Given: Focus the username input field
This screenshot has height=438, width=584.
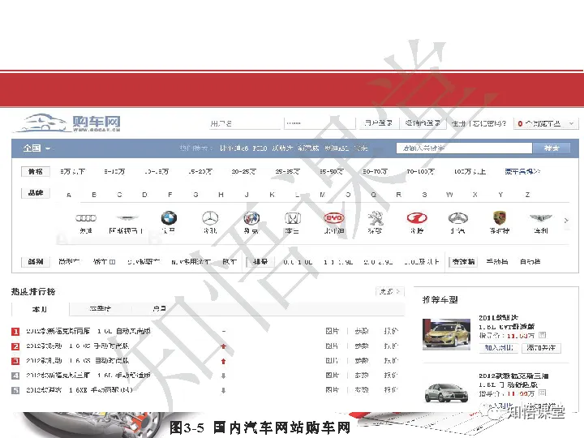Looking at the screenshot, I should [244, 123].
